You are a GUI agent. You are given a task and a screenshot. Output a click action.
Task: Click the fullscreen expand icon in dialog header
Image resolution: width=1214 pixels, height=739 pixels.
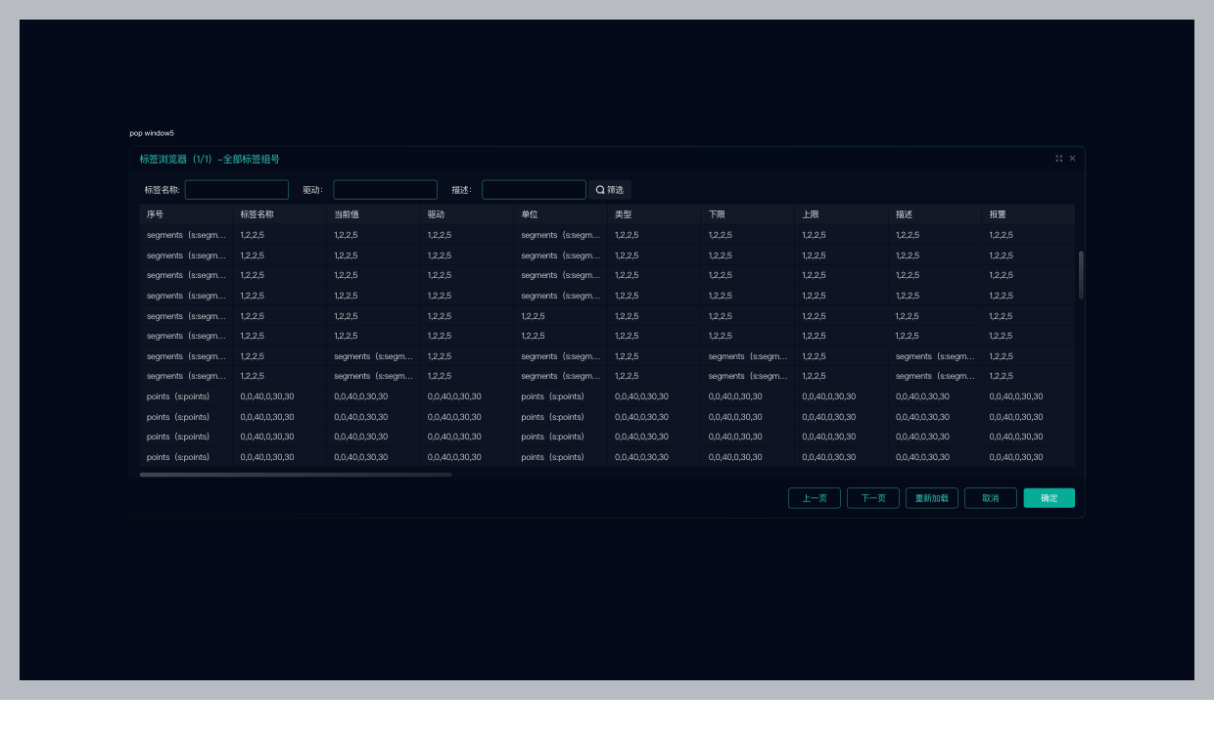pos(1058,159)
